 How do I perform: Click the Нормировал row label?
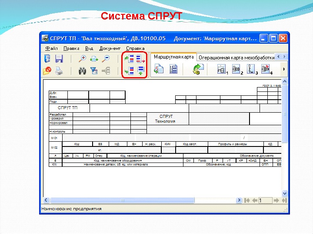point(61,123)
